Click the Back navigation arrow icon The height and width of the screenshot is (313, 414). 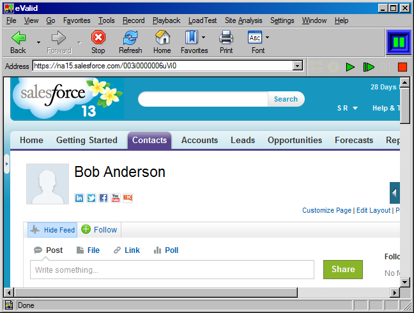click(19, 38)
